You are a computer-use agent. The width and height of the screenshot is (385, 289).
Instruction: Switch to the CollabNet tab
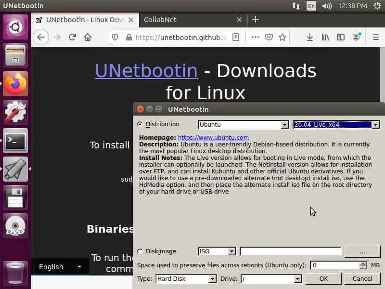160,20
